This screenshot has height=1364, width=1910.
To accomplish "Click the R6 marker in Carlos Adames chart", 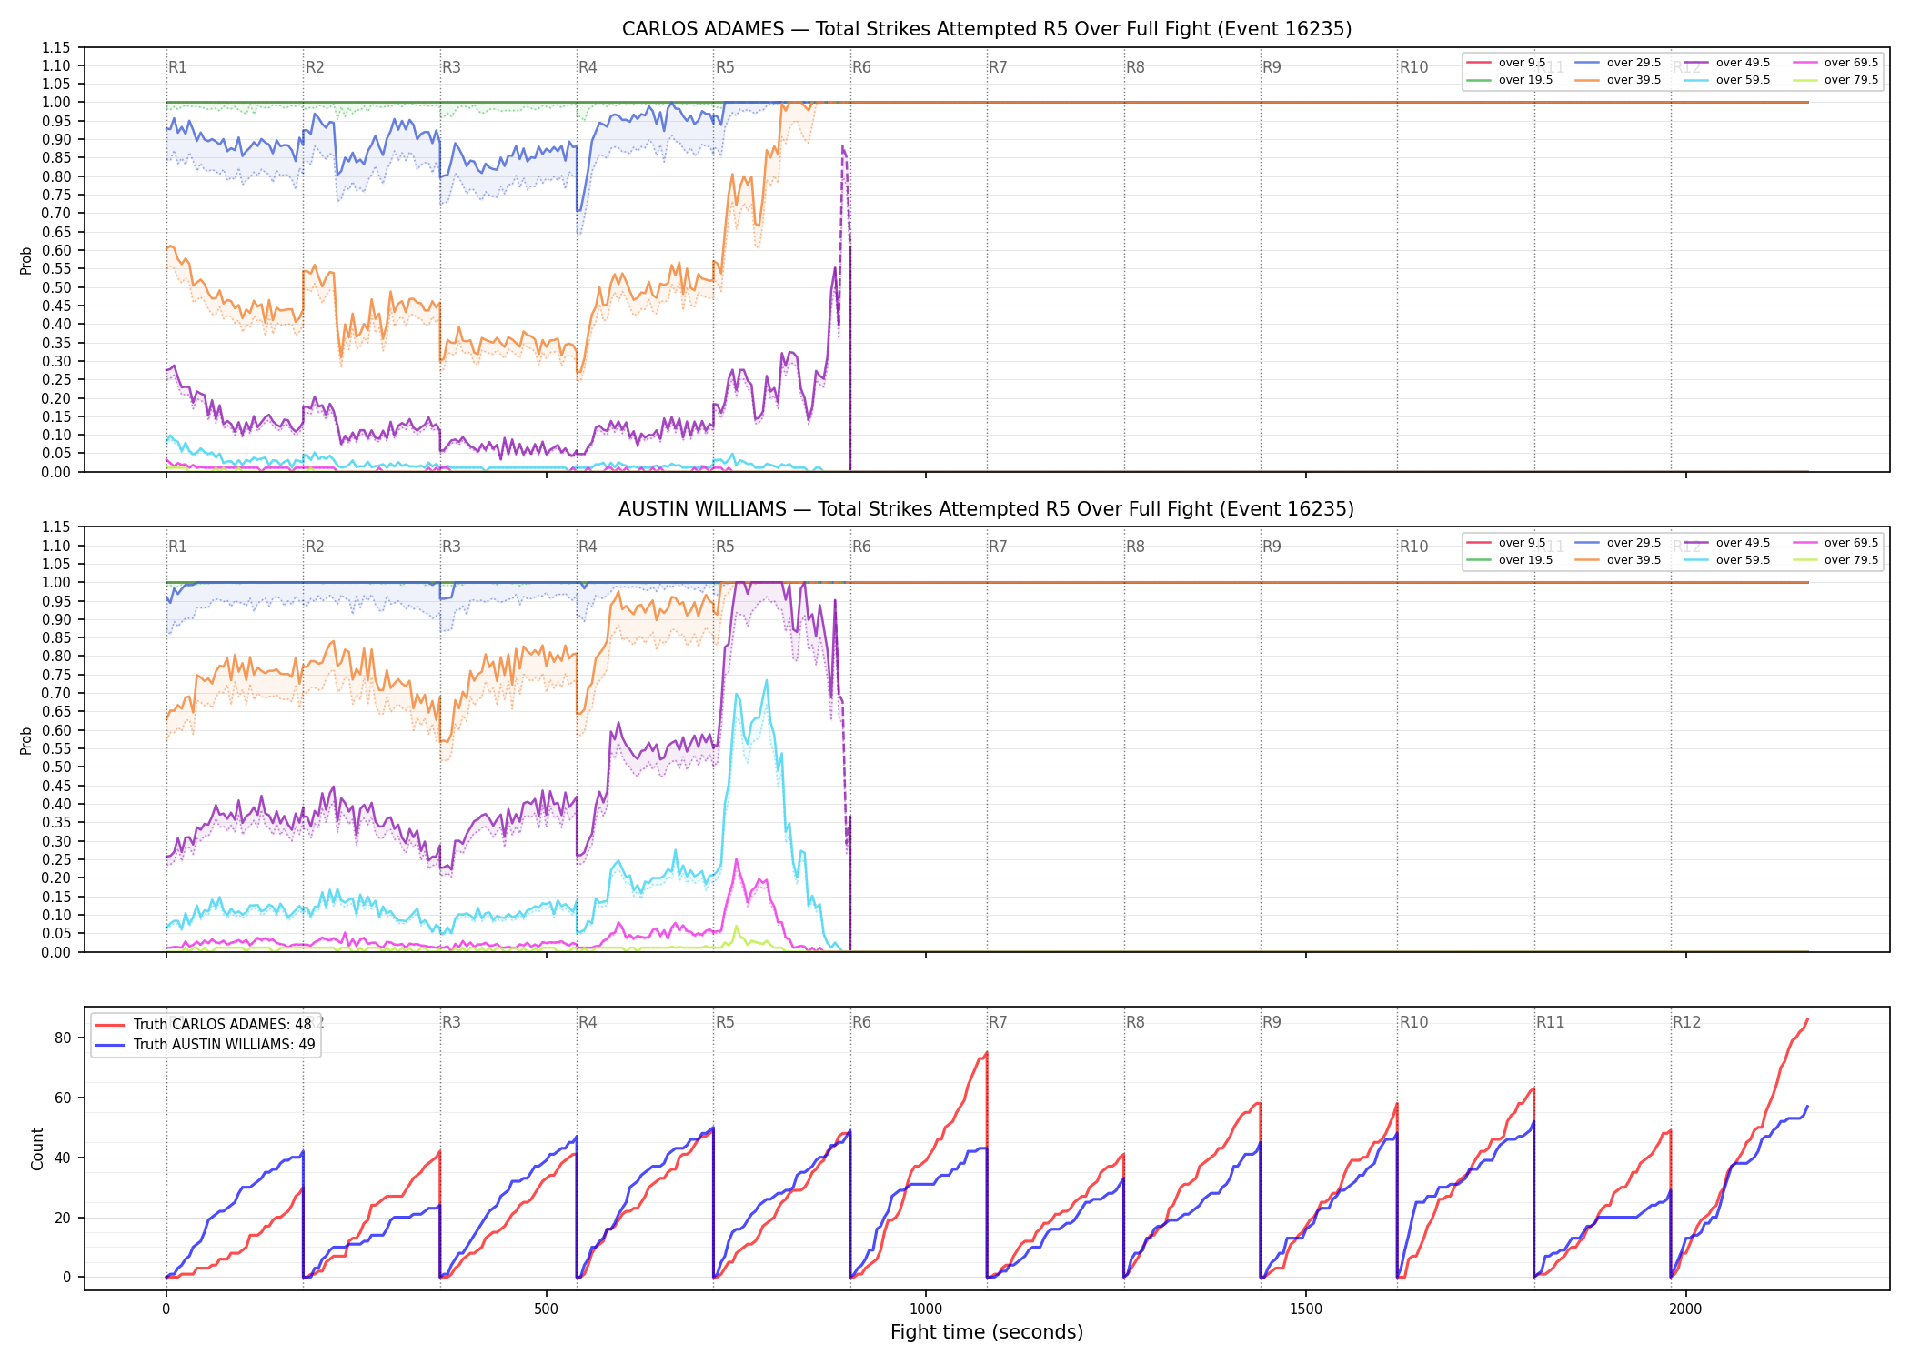I will click(861, 67).
